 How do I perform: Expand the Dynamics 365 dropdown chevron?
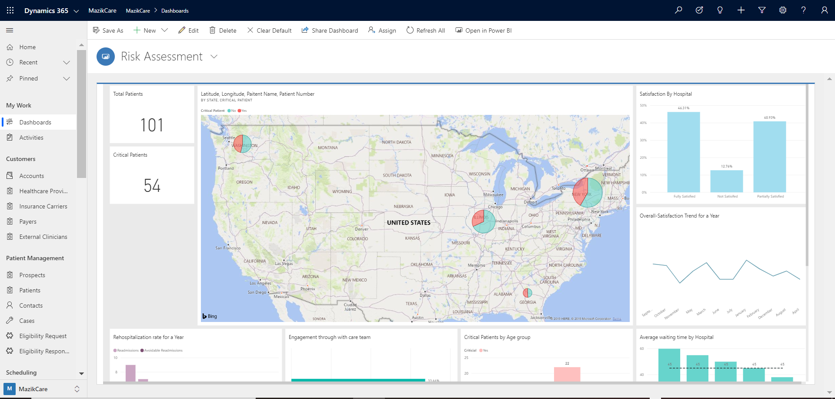tap(76, 11)
